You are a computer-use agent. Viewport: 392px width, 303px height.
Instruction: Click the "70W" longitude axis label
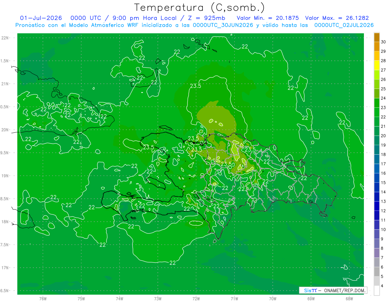(x=273, y=299)
